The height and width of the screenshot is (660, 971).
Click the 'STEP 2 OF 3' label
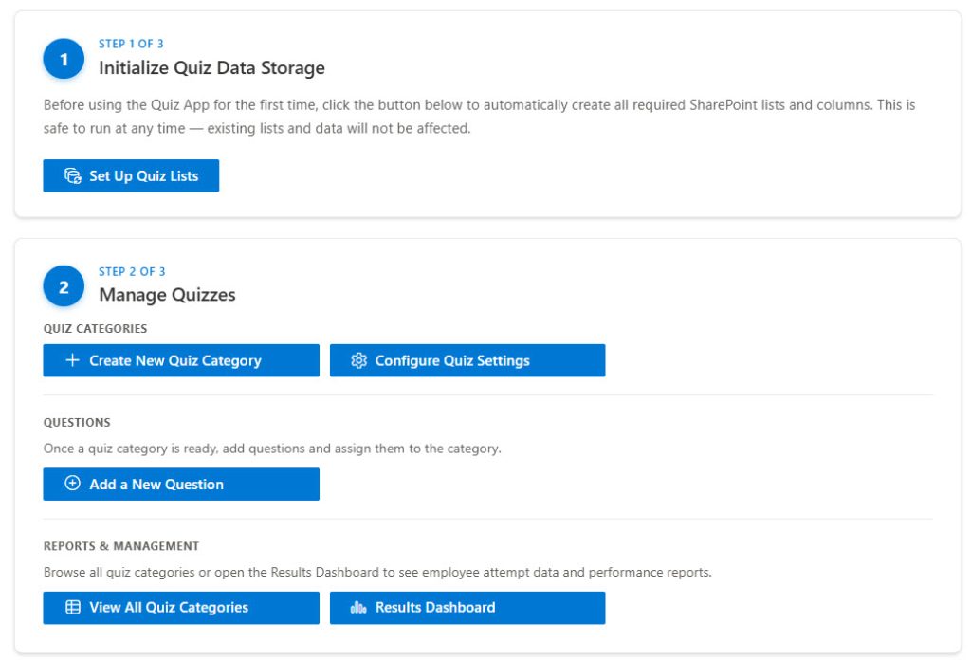pyautogui.click(x=132, y=272)
